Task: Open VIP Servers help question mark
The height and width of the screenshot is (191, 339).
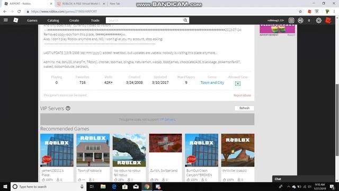Action: (x=68, y=108)
